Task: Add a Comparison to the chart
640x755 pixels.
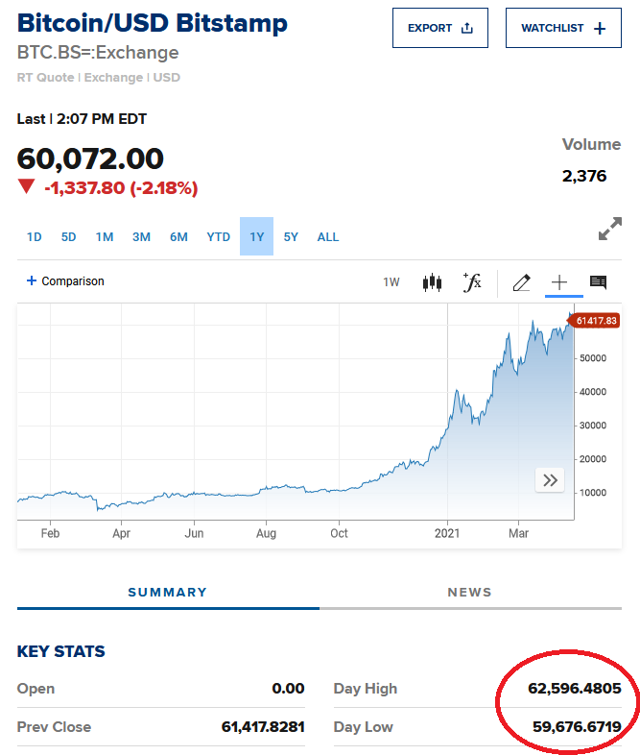Action: 65,281
